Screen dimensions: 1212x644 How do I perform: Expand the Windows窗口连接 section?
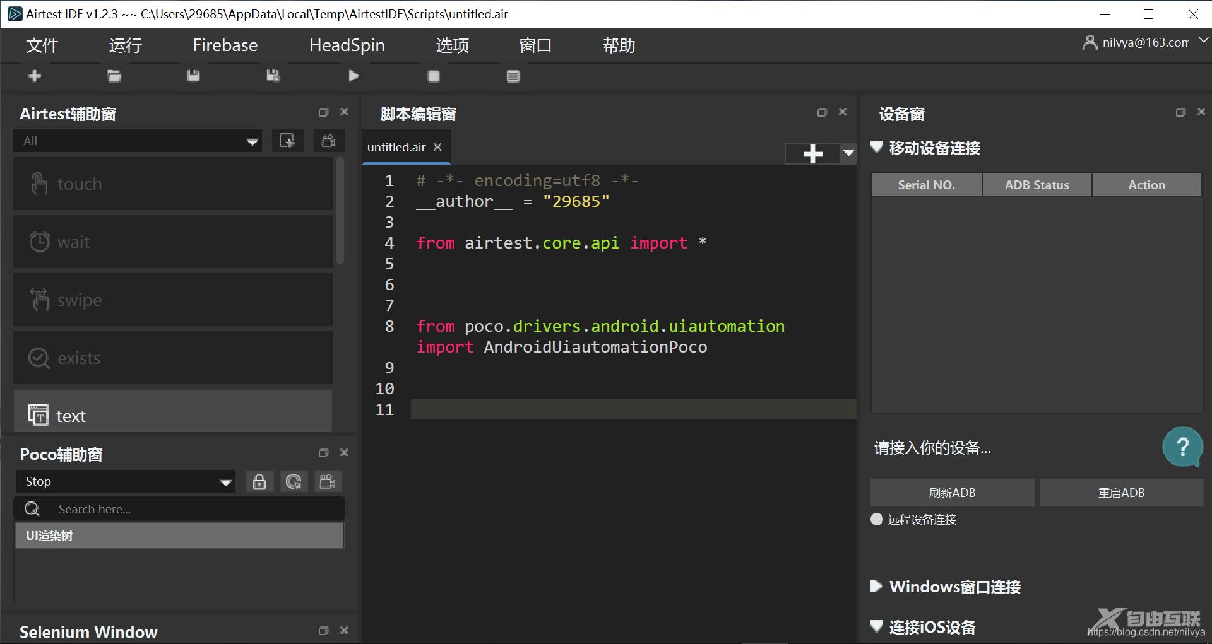[876, 586]
